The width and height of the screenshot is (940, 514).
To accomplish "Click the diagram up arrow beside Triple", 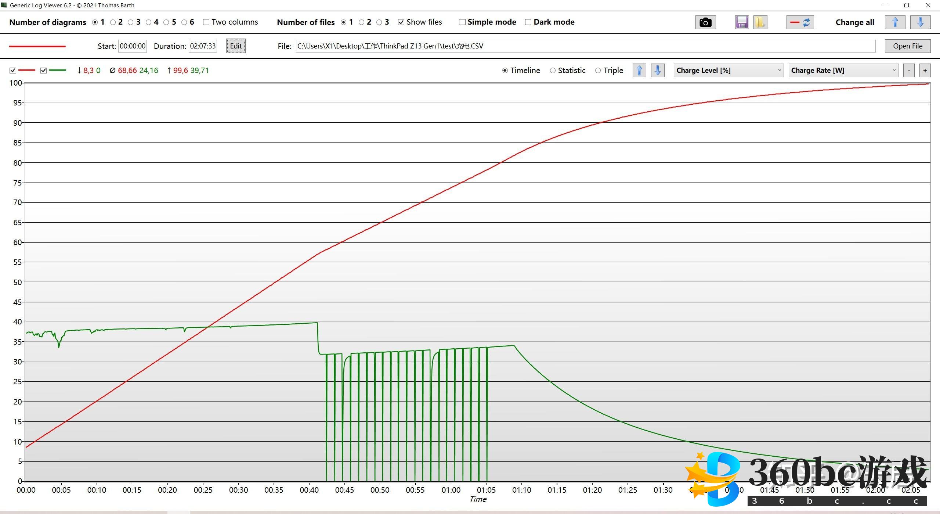I will point(639,70).
